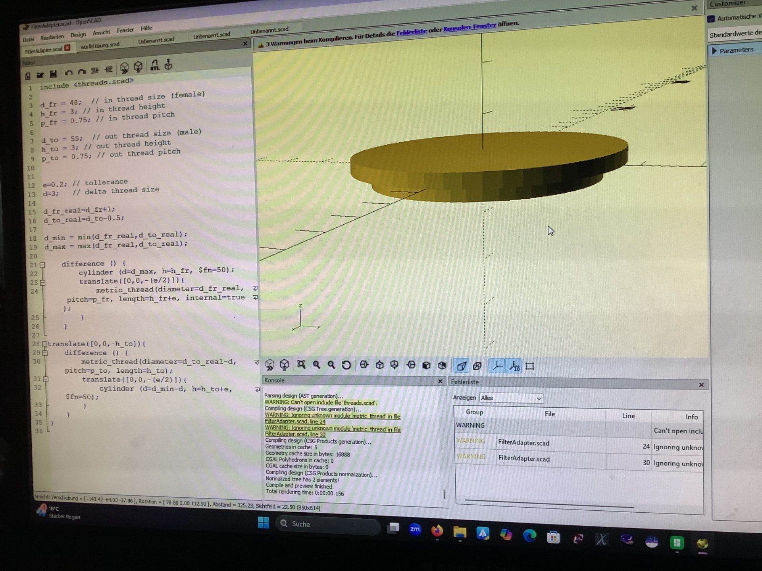Zoom in on the 3D view
The width and height of the screenshot is (762, 571).
coord(316,365)
